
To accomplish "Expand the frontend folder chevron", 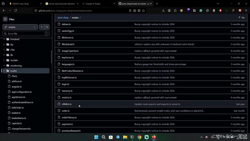I will pos(4,39).
